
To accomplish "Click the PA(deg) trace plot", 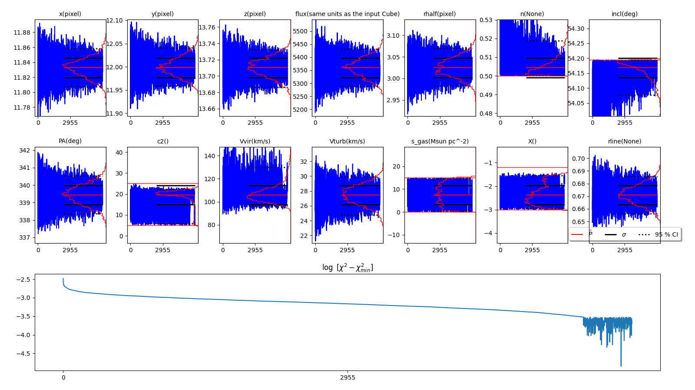I will 70,195.
